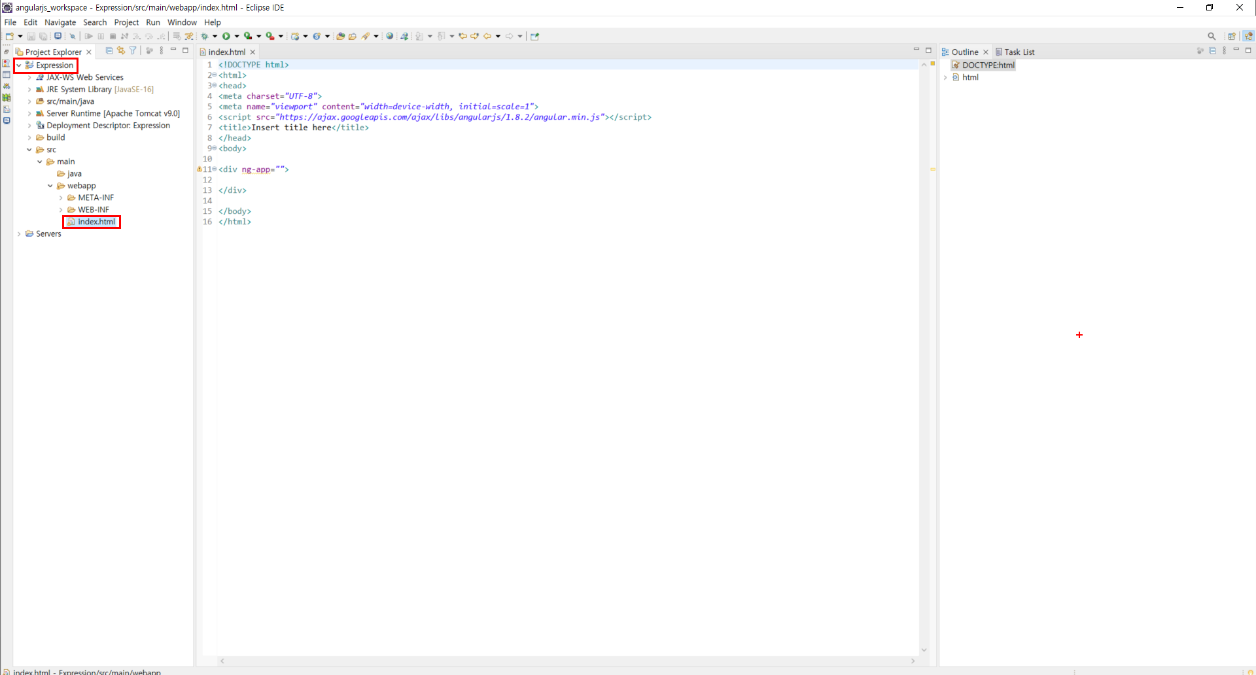Expand JRE System Library node
This screenshot has height=675, width=1256.
click(29, 90)
